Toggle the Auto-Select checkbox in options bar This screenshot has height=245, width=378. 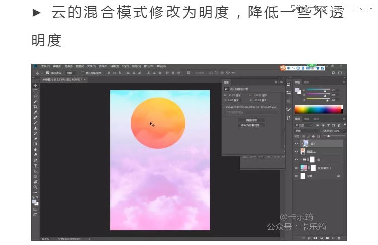point(48,73)
